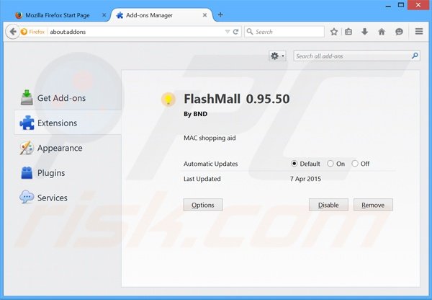432x300 pixels.
Task: Click the 'Last Updated' label
Action: 202,179
